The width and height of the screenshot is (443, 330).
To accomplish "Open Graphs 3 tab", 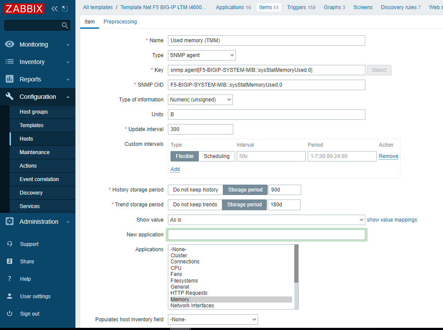I will coord(334,7).
